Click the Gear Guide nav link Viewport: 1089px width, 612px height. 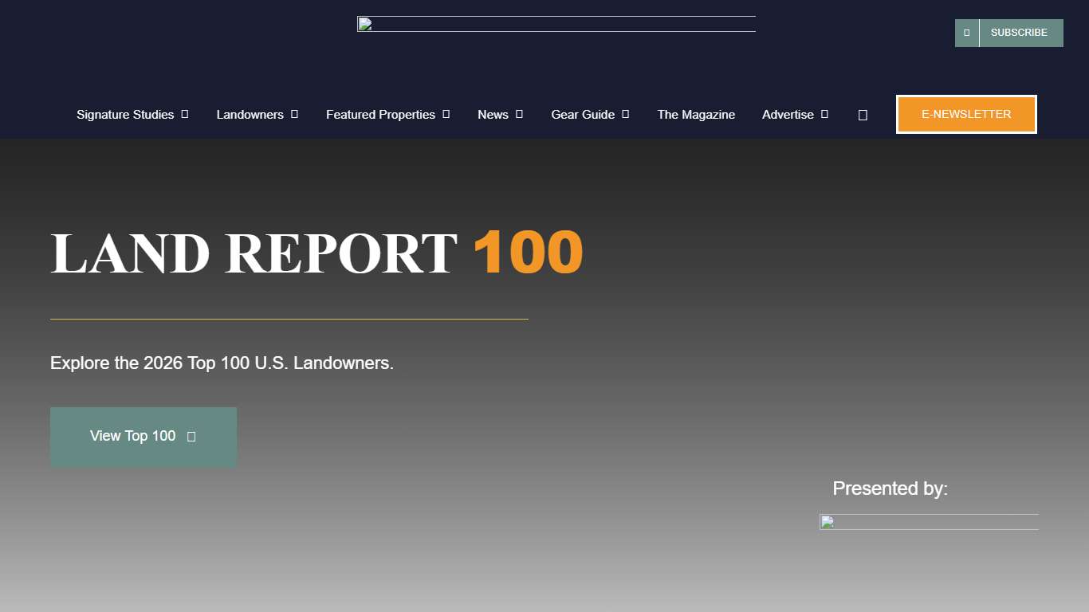tap(583, 114)
